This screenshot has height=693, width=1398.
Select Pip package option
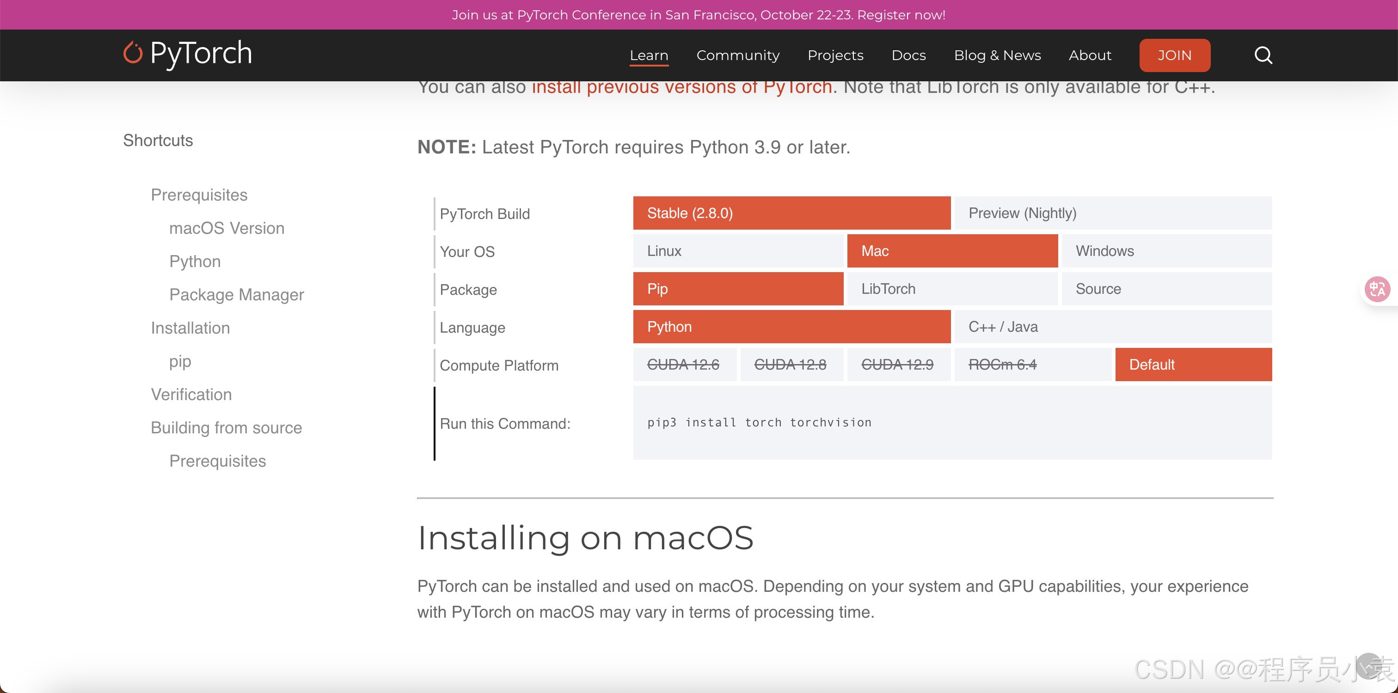point(738,289)
